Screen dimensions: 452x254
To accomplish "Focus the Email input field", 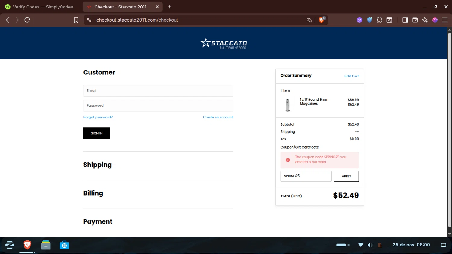I will click(158, 91).
